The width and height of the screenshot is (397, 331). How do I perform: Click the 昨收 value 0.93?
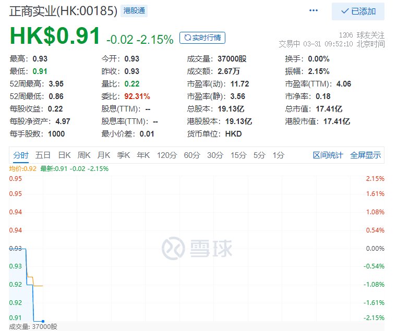[131, 71]
